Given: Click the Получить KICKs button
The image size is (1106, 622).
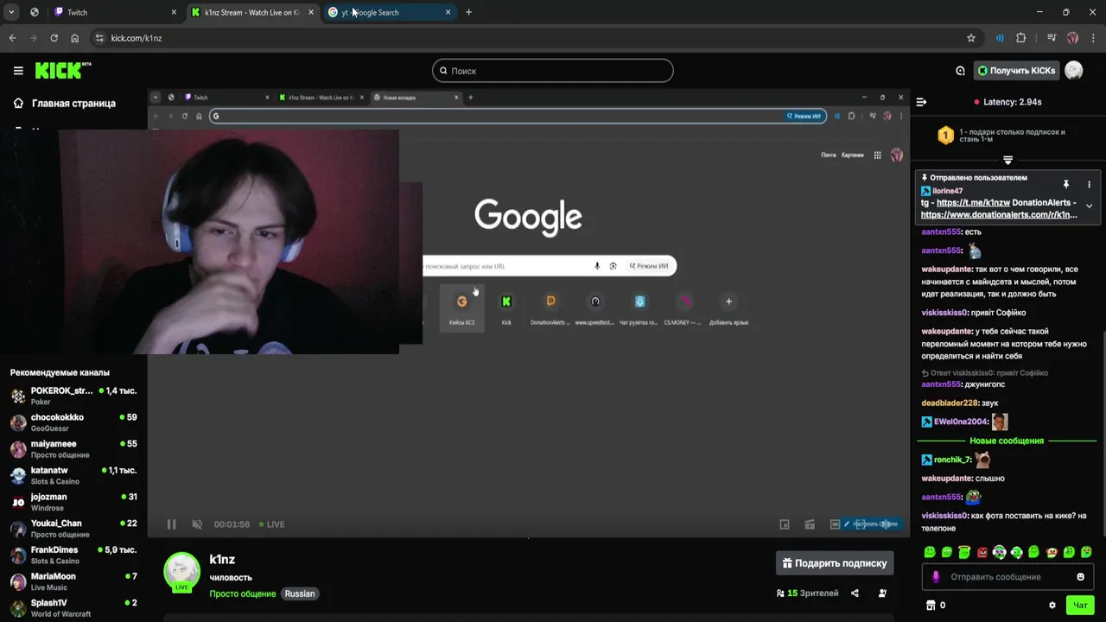Looking at the screenshot, I should click(1016, 71).
